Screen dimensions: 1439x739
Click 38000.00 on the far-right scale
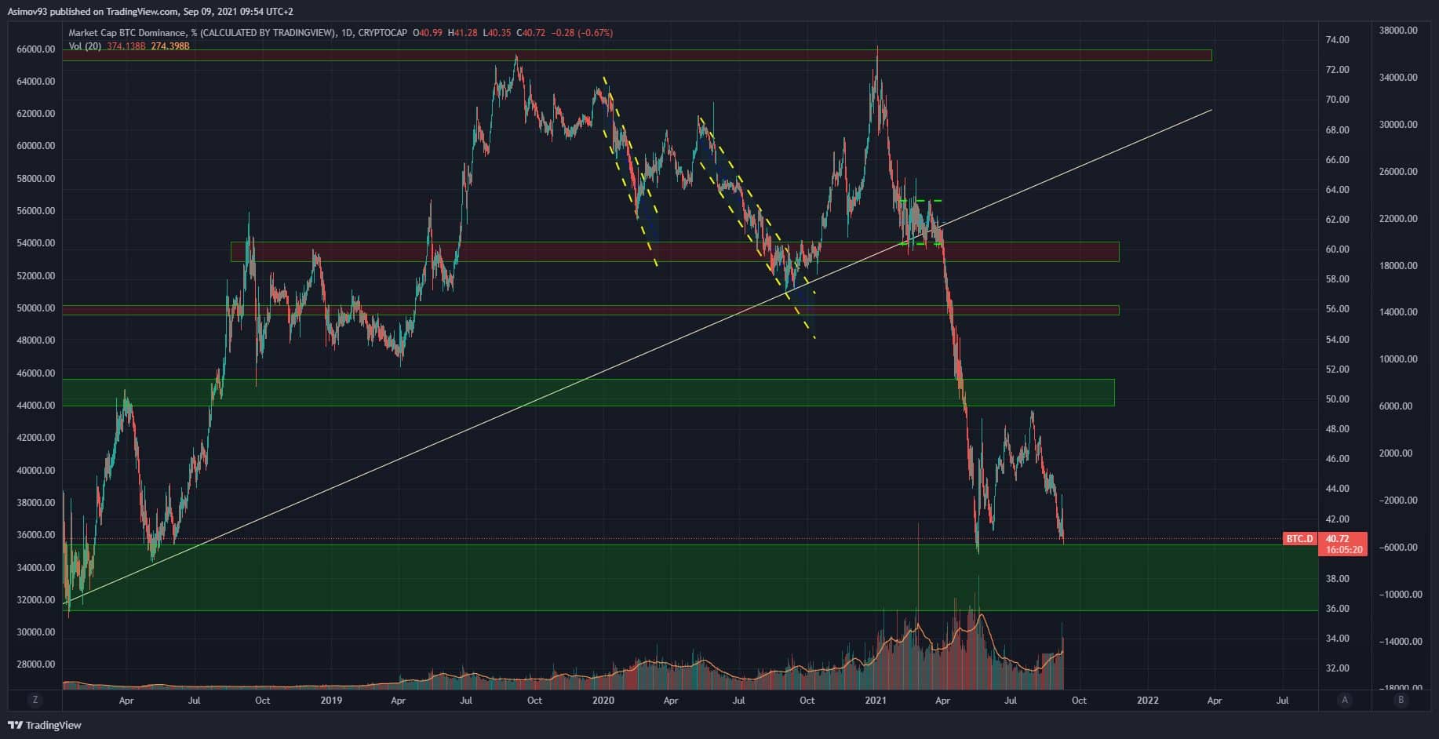point(1398,31)
